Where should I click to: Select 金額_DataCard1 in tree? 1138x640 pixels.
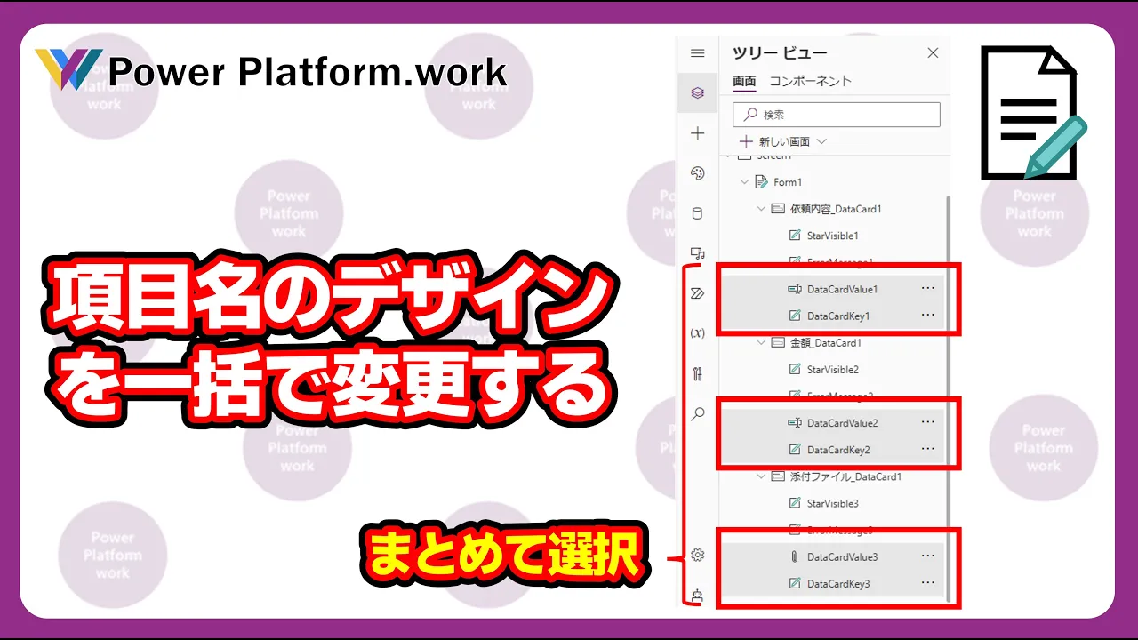point(826,342)
